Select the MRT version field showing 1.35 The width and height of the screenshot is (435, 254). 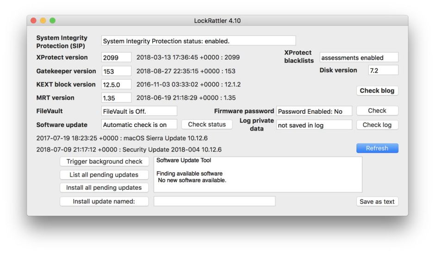click(116, 98)
